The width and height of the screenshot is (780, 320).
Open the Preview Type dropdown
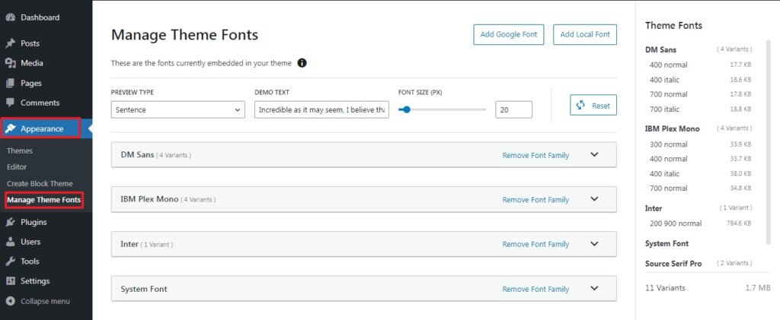[178, 109]
